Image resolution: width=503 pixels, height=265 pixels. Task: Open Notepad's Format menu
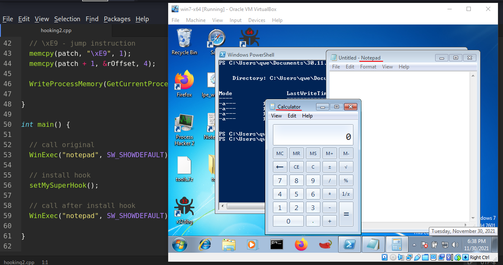pos(368,67)
